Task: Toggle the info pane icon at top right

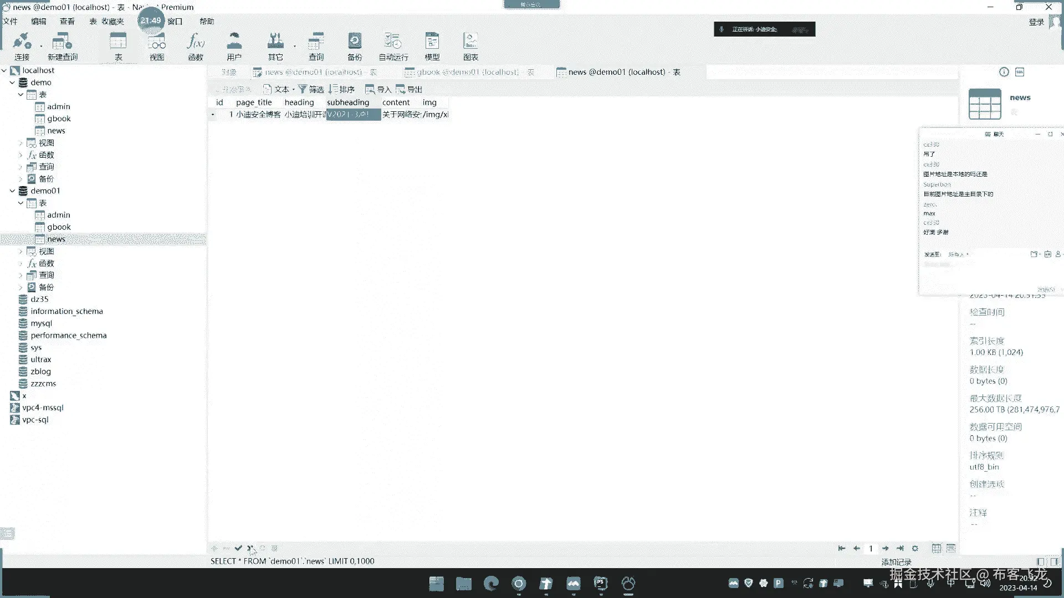Action: coord(1004,72)
